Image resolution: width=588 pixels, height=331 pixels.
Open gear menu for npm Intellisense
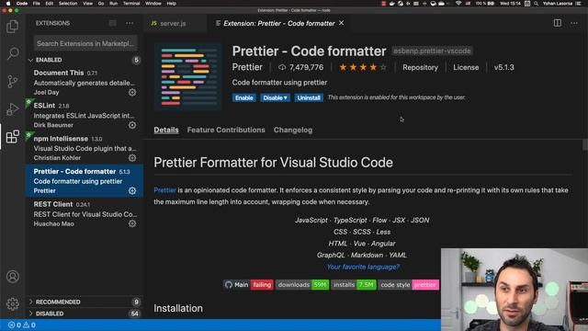(x=132, y=158)
